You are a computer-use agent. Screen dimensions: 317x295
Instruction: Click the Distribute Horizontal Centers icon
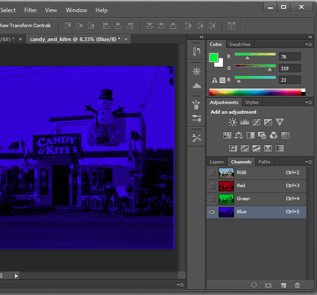coord(200,26)
